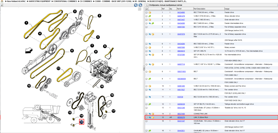Viewport: 278px width, 133px height.
Task: Click the blue arrow in Feeder intermediate drive row
Action: pyautogui.click(x=150, y=23)
